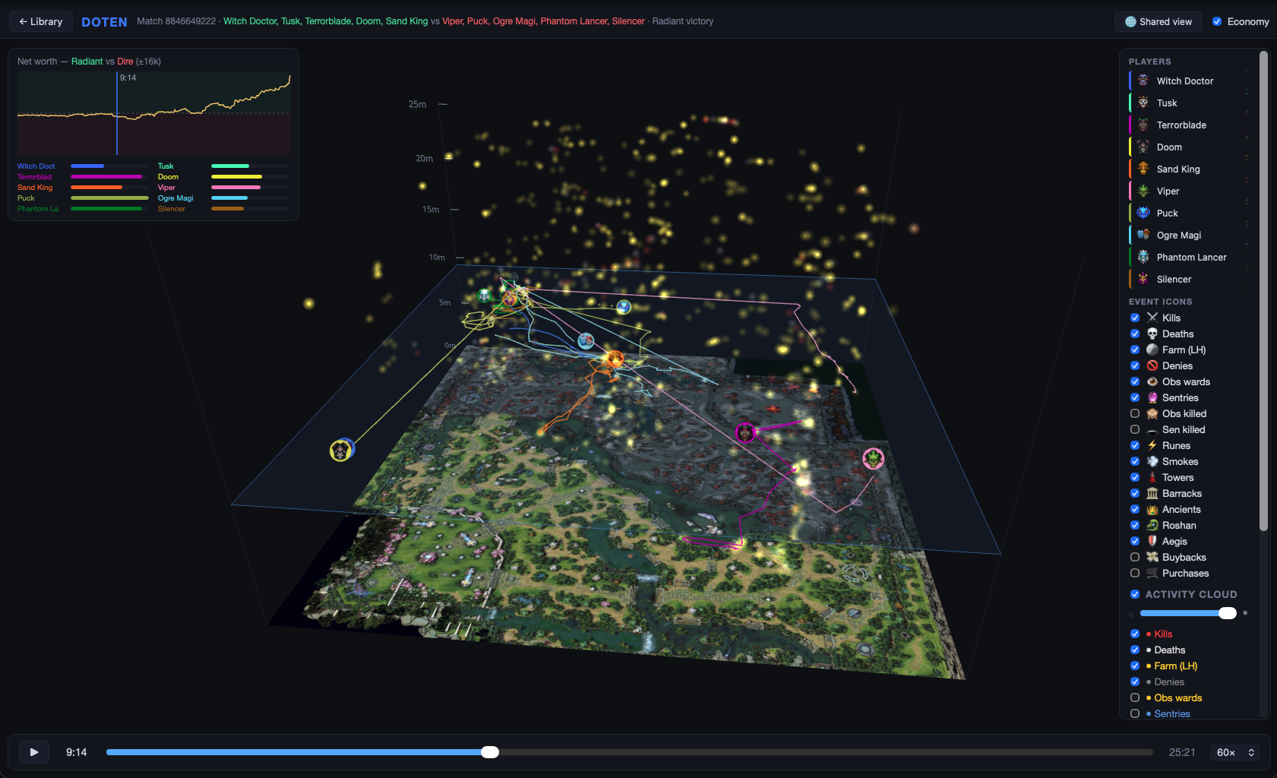Open the 60x playback speed dropdown
Viewport: 1277px width, 778px height.
coord(1235,752)
